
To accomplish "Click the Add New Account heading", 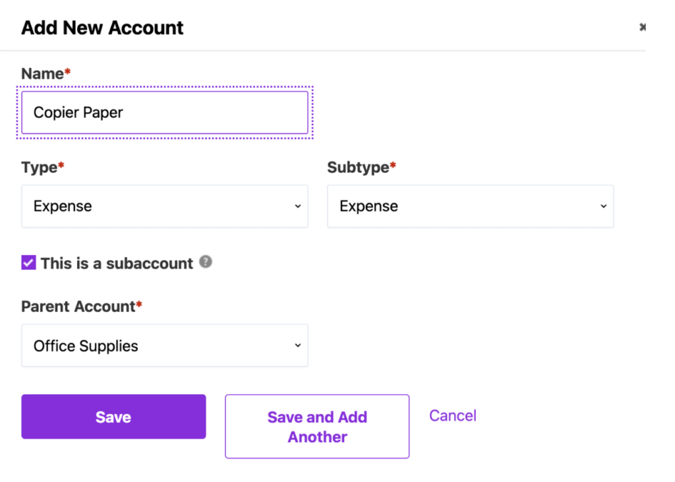I will click(x=102, y=28).
